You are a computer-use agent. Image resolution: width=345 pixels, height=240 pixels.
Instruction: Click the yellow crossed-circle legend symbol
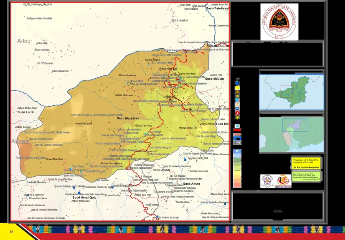click(237, 96)
